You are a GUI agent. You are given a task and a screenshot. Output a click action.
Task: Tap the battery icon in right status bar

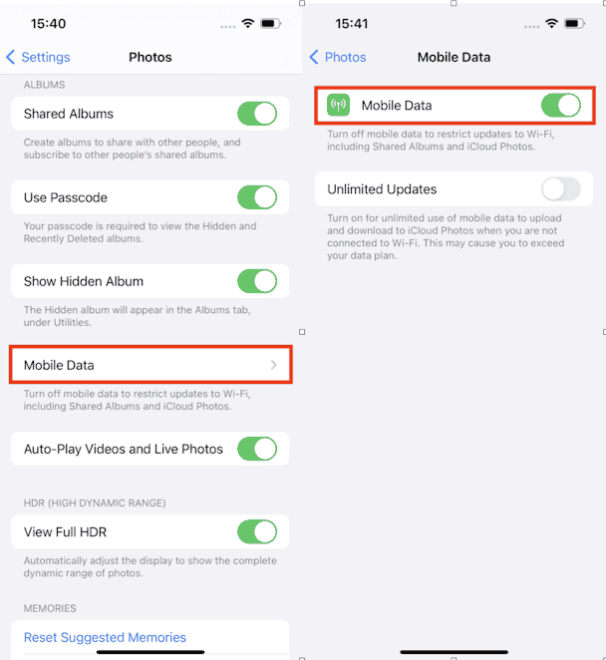[575, 23]
